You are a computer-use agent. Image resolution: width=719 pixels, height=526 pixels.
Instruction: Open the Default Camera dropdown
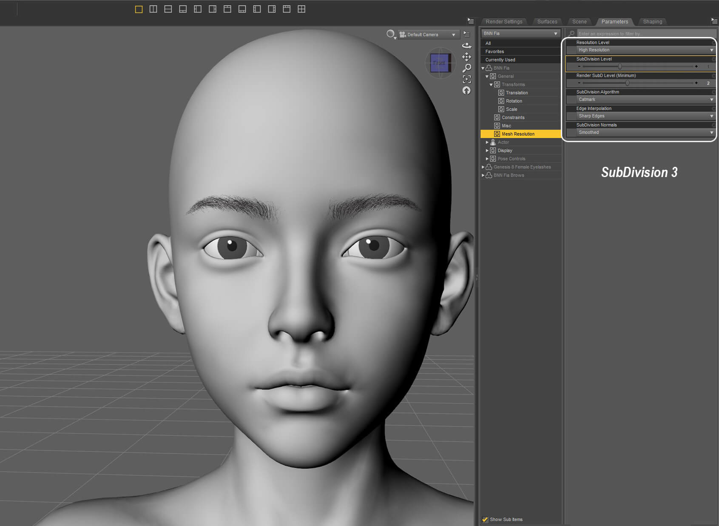click(429, 34)
